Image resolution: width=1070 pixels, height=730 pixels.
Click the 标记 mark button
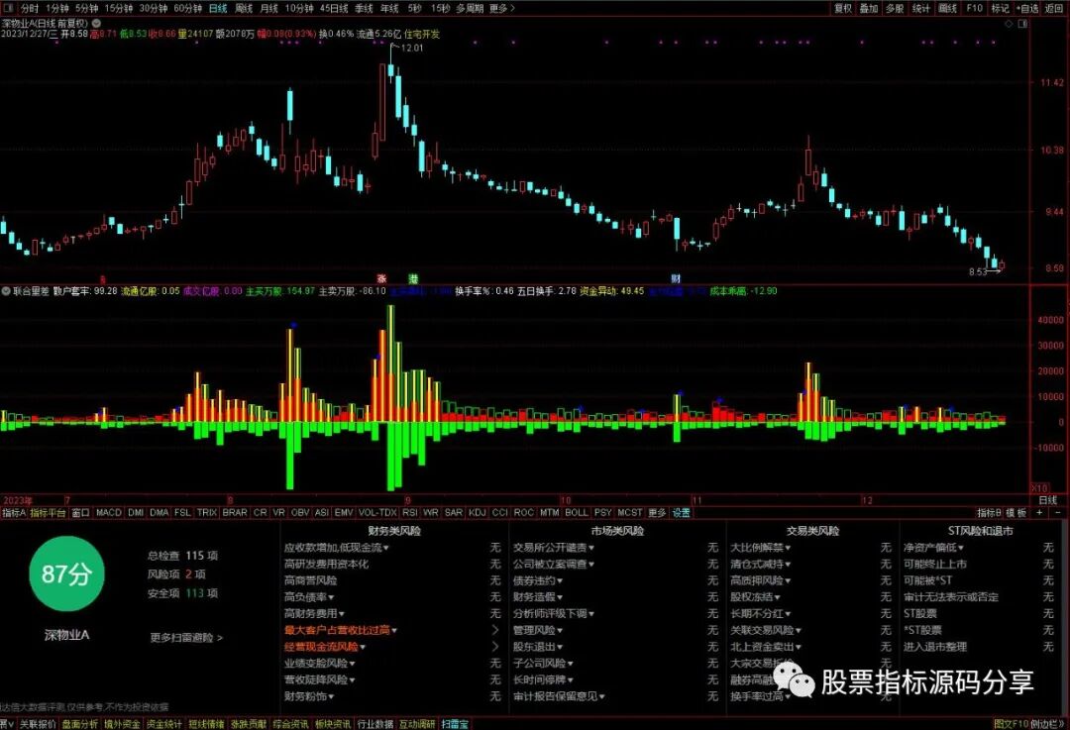coord(1000,8)
